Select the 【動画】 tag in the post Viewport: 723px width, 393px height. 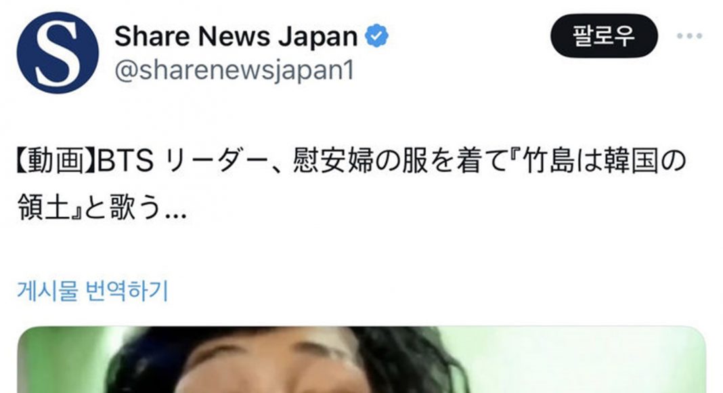[x=56, y=161]
